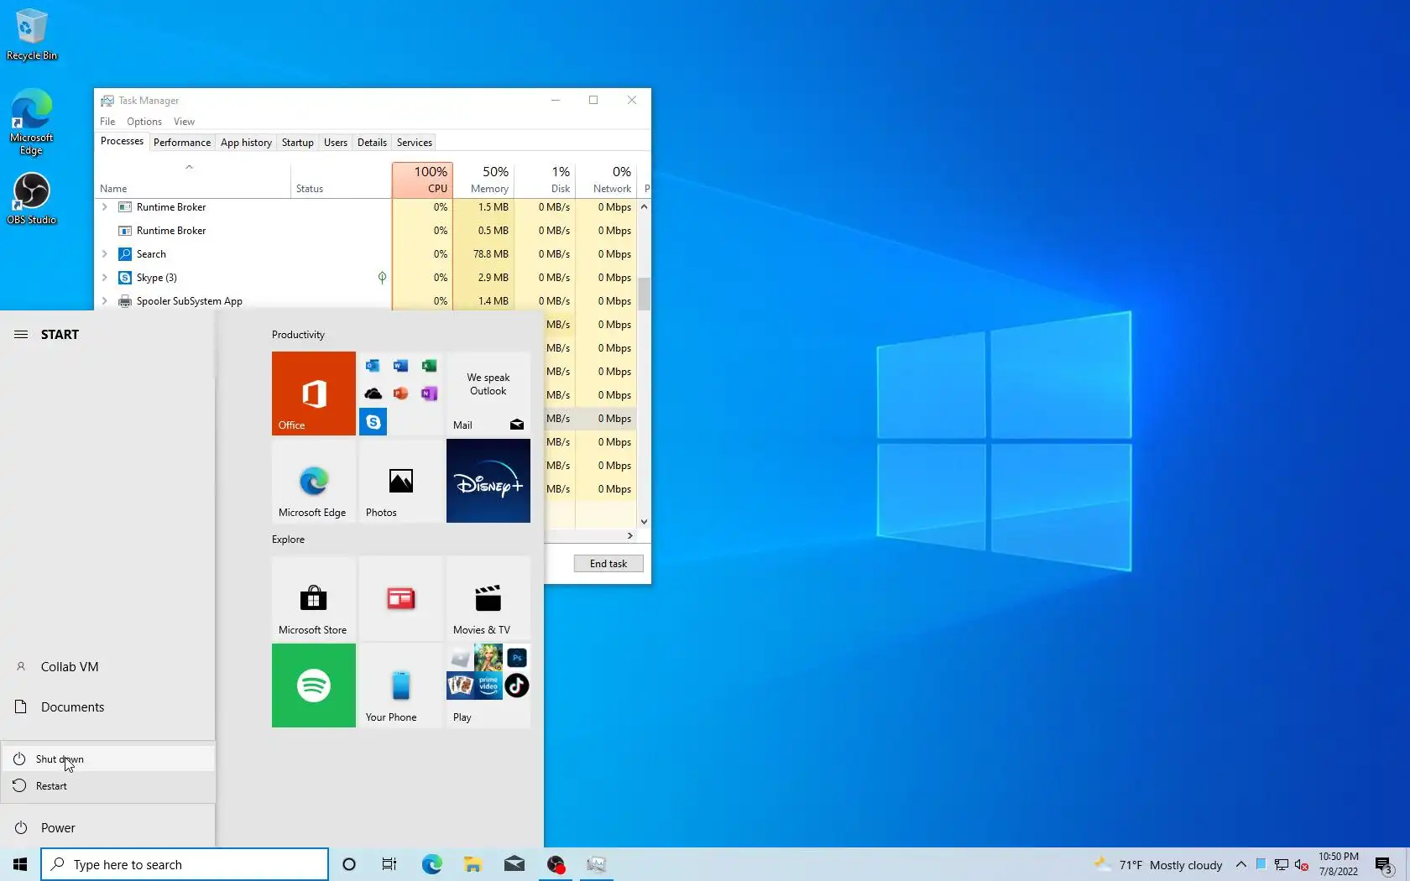Open Documents from the Start menu
This screenshot has width=1410, height=881.
point(107,707)
